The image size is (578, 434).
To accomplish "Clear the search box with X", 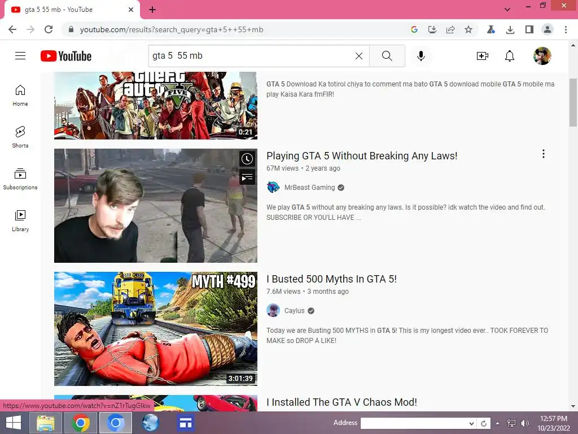I will pos(358,56).
